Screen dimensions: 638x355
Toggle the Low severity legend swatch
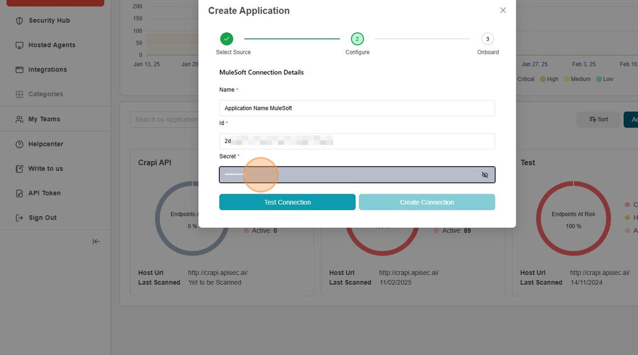coord(599,79)
